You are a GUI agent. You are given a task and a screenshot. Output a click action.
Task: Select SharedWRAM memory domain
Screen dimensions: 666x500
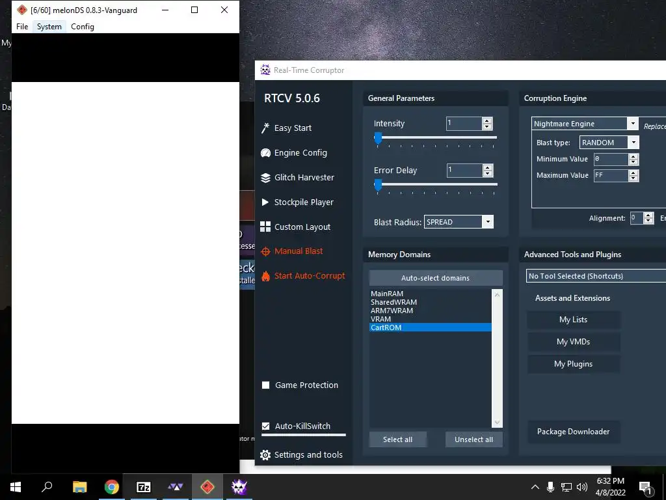click(431, 302)
